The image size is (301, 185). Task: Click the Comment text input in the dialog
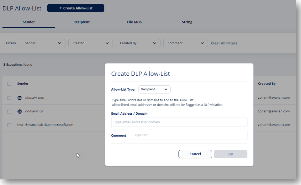[189, 135]
